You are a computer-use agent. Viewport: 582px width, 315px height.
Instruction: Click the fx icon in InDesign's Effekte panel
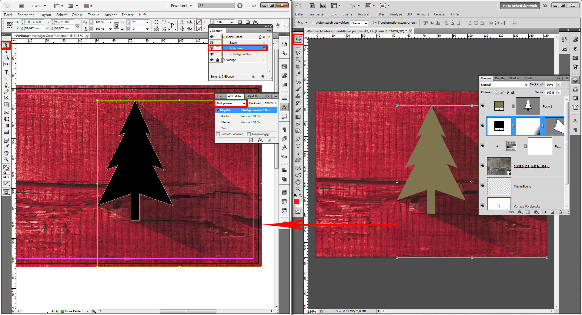(x=260, y=140)
